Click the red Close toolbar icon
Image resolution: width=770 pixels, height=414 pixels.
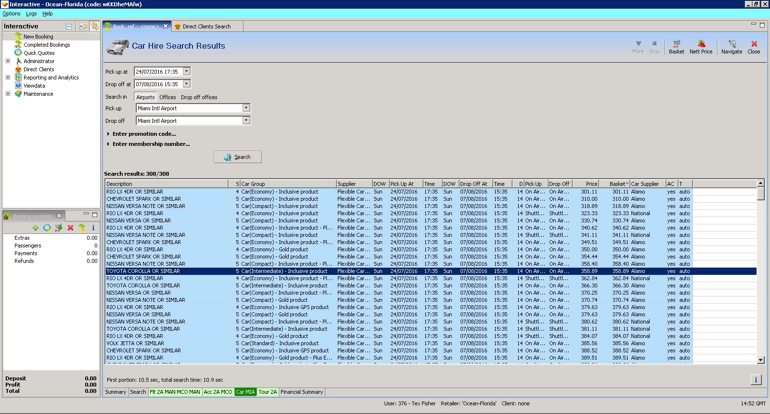(754, 44)
